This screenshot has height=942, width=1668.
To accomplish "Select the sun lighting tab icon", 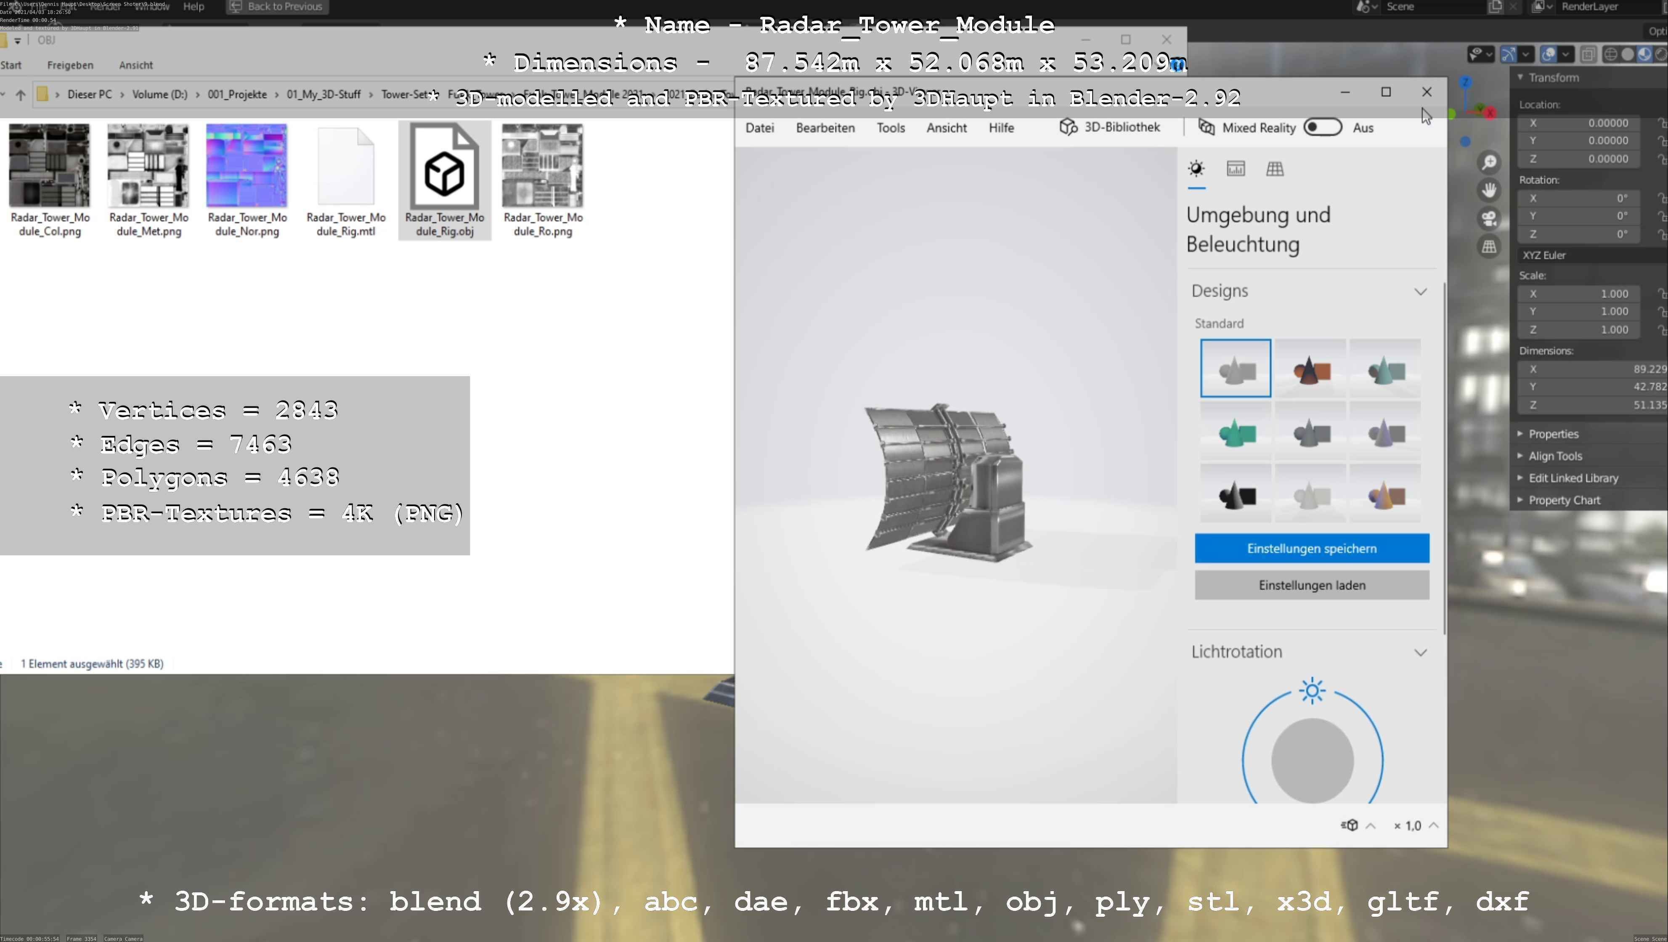I will pos(1196,169).
